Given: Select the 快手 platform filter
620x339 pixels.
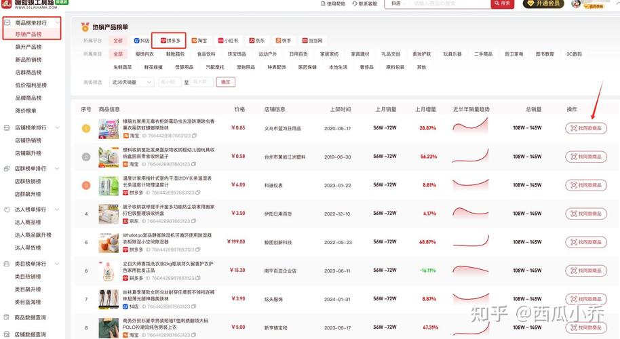Looking at the screenshot, I should (284, 41).
